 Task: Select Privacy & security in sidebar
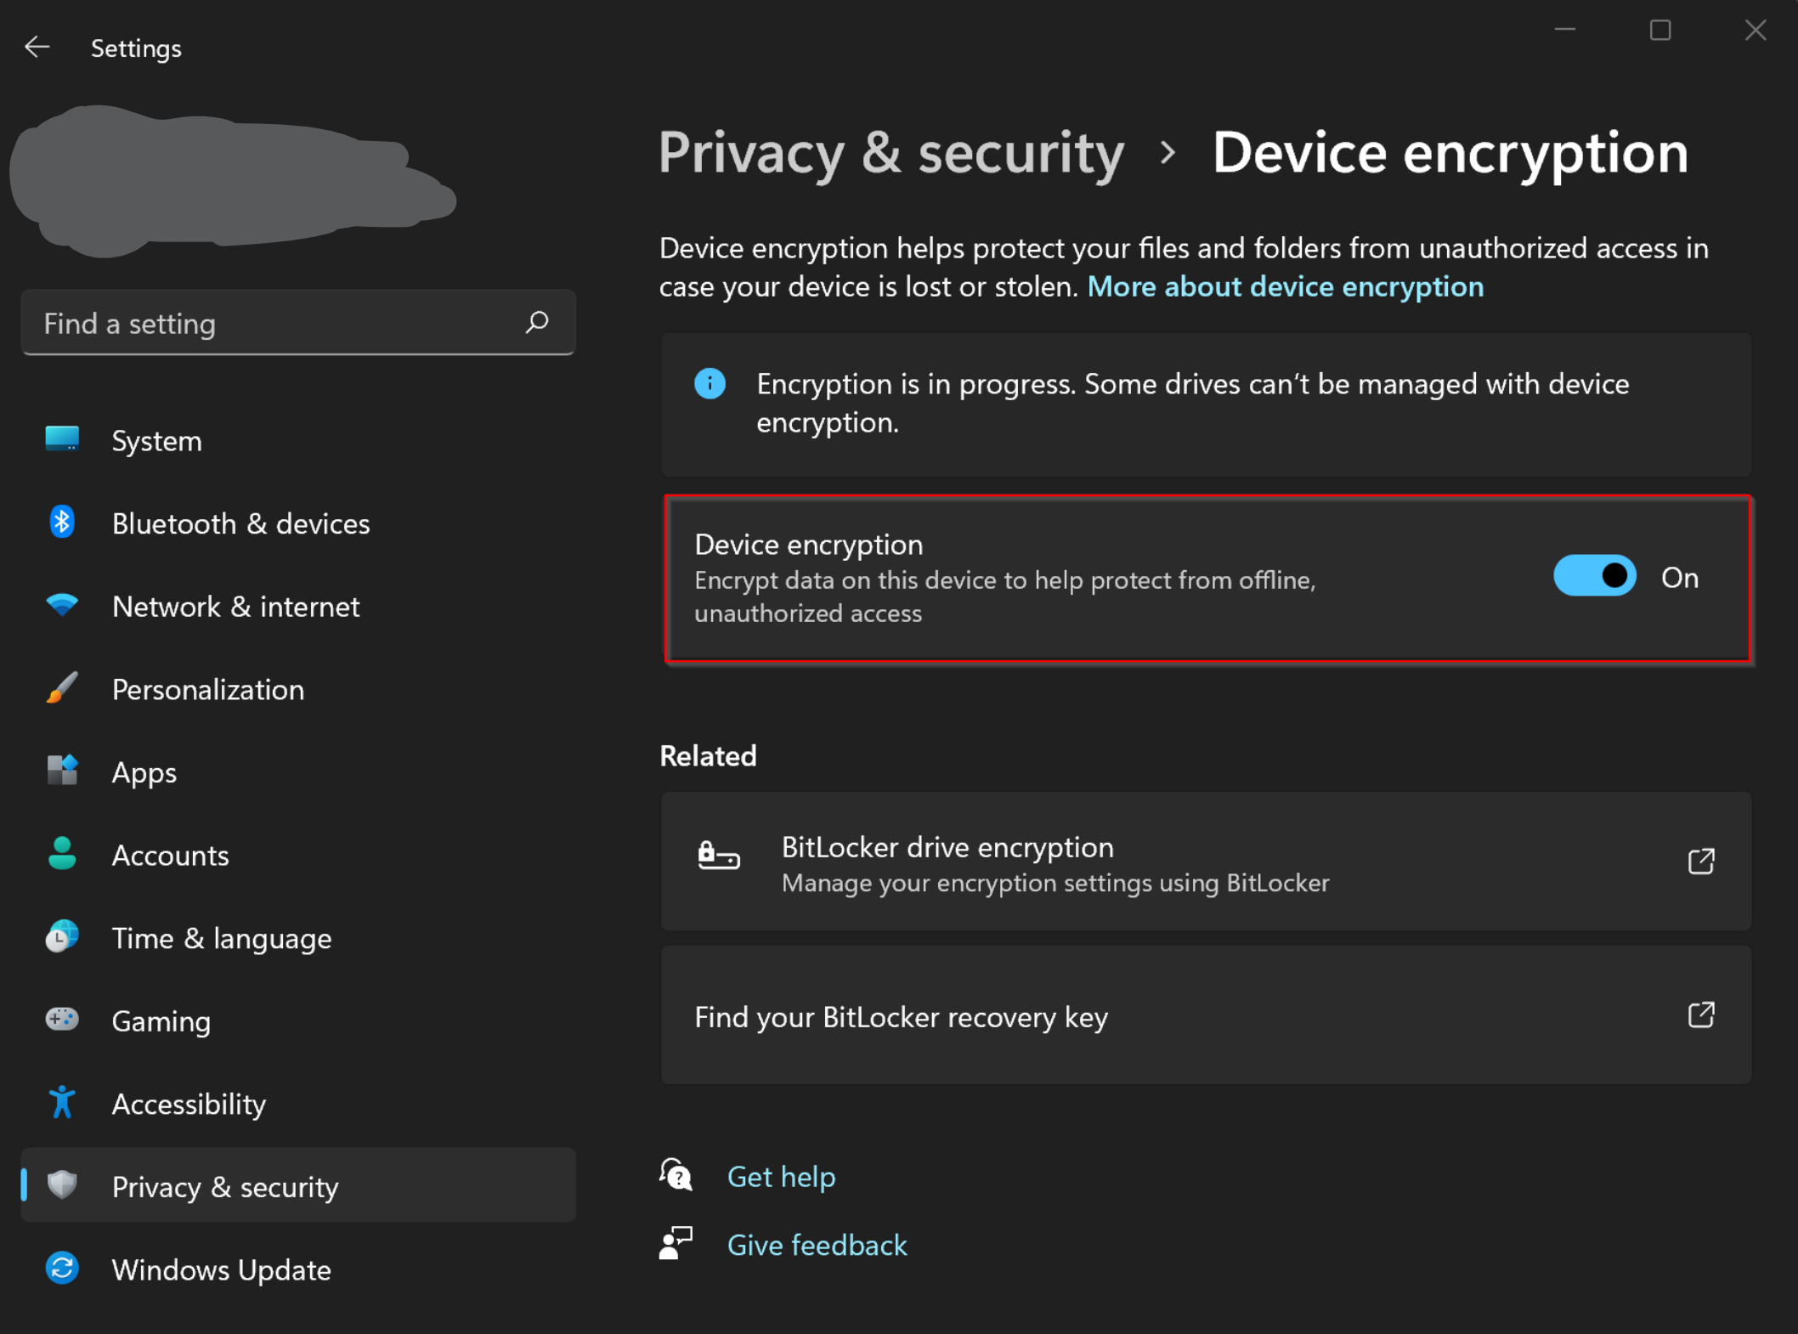pyautogui.click(x=298, y=1185)
